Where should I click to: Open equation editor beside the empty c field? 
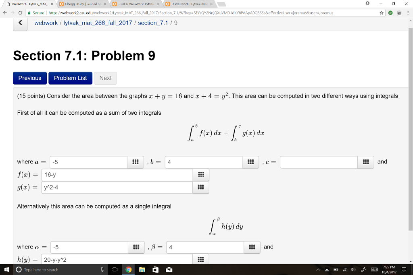[x=366, y=162]
